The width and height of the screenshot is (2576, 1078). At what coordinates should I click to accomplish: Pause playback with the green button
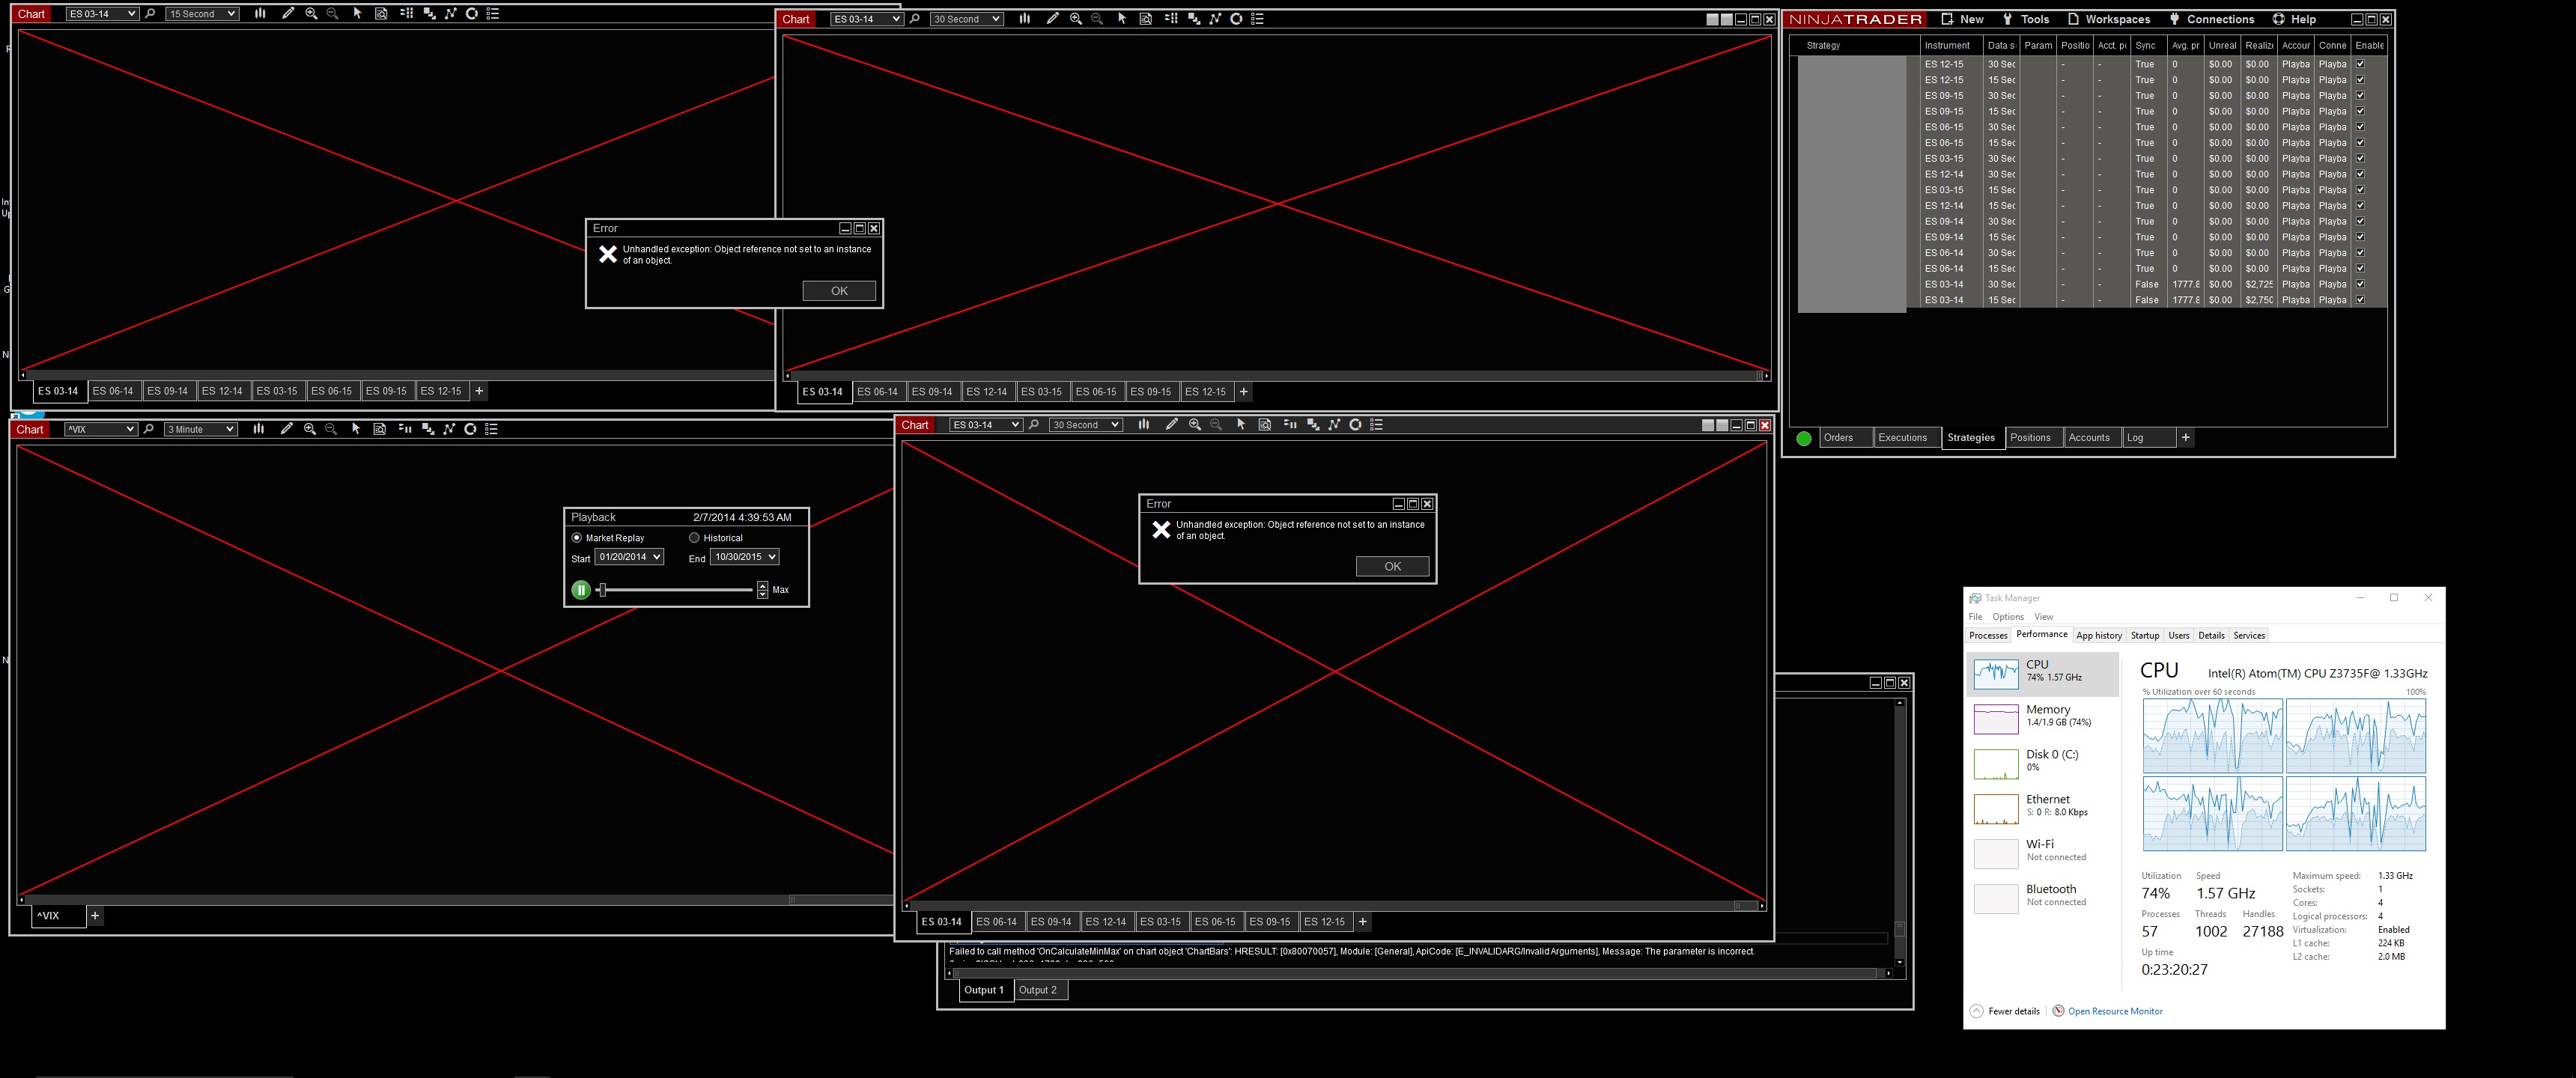tap(581, 590)
